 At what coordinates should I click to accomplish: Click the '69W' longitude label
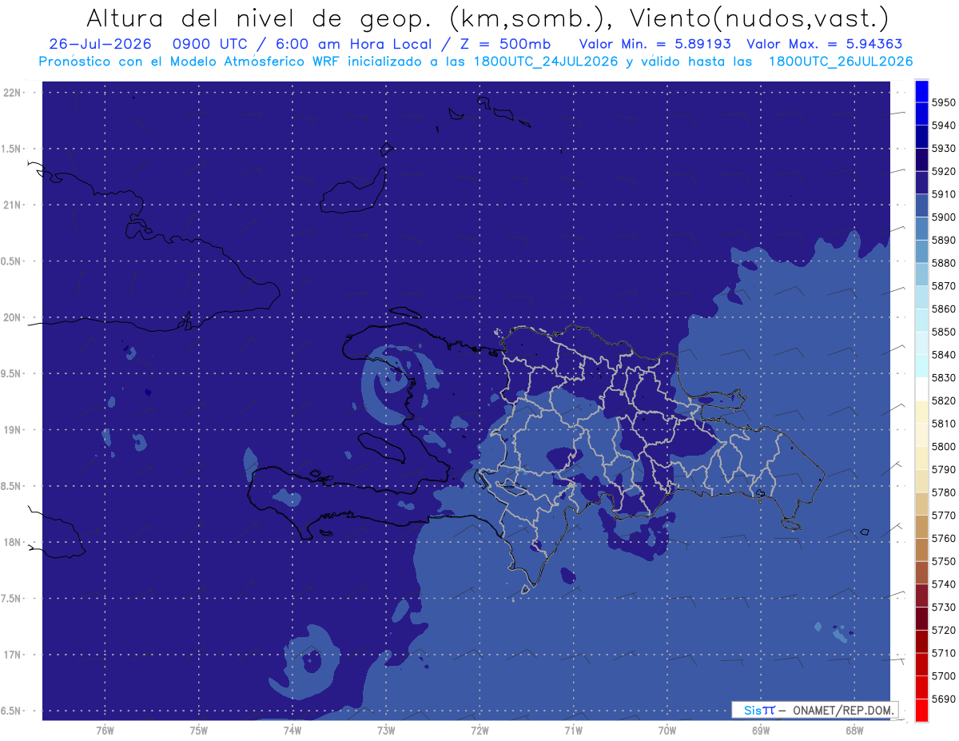point(760,730)
